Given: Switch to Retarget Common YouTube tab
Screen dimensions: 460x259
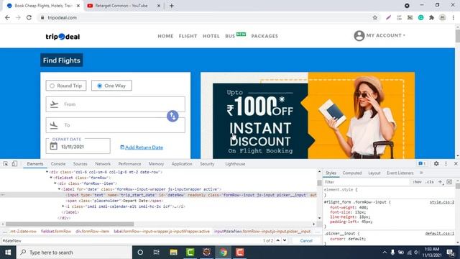Looking at the screenshot, I should (x=121, y=6).
